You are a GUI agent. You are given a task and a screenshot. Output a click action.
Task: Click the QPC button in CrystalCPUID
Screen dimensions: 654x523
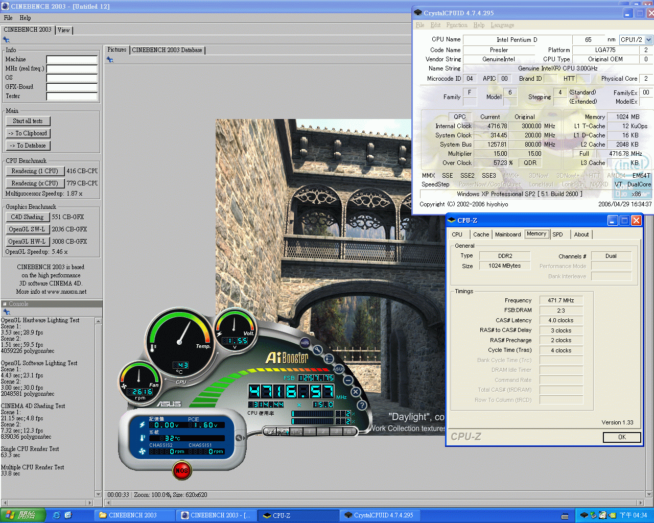460,117
